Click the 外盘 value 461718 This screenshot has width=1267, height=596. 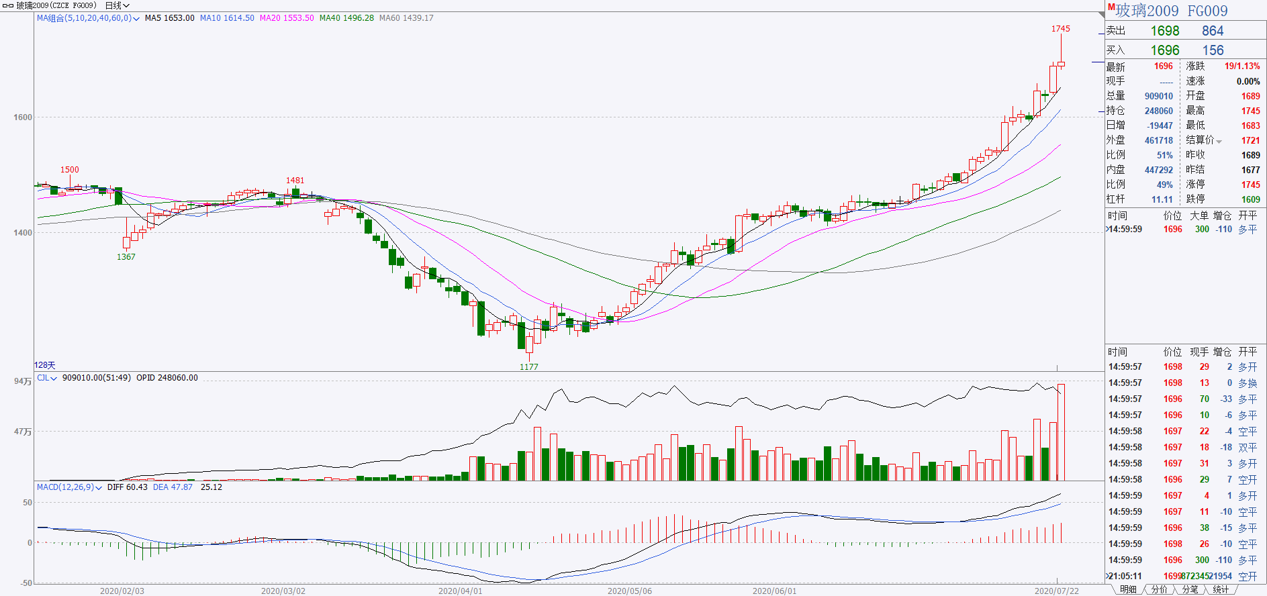[x=1159, y=140]
